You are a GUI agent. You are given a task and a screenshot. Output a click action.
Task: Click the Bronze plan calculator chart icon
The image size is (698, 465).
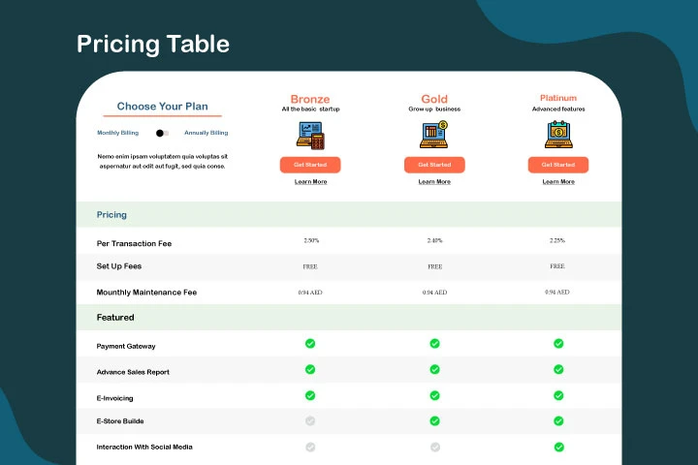pyautogui.click(x=310, y=136)
